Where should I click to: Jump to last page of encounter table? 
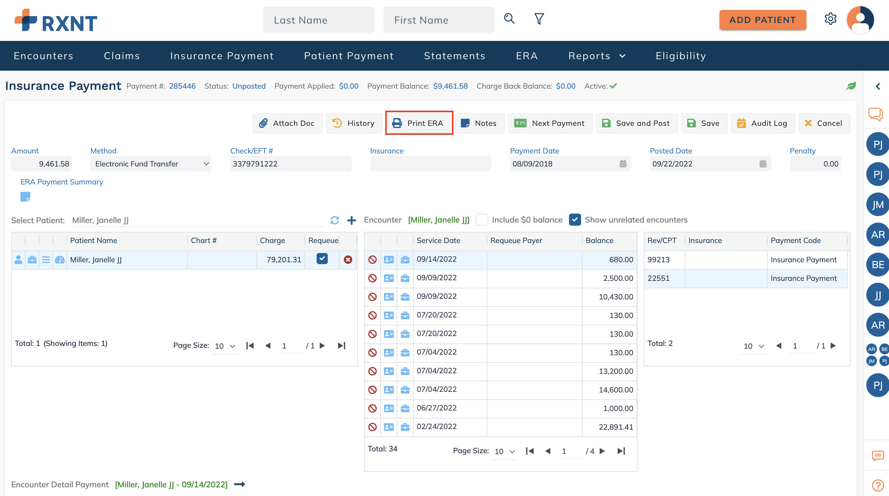[621, 452]
